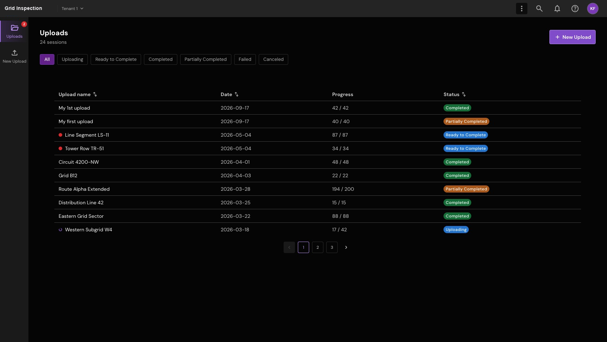Go to the next page arrow

click(x=346, y=247)
